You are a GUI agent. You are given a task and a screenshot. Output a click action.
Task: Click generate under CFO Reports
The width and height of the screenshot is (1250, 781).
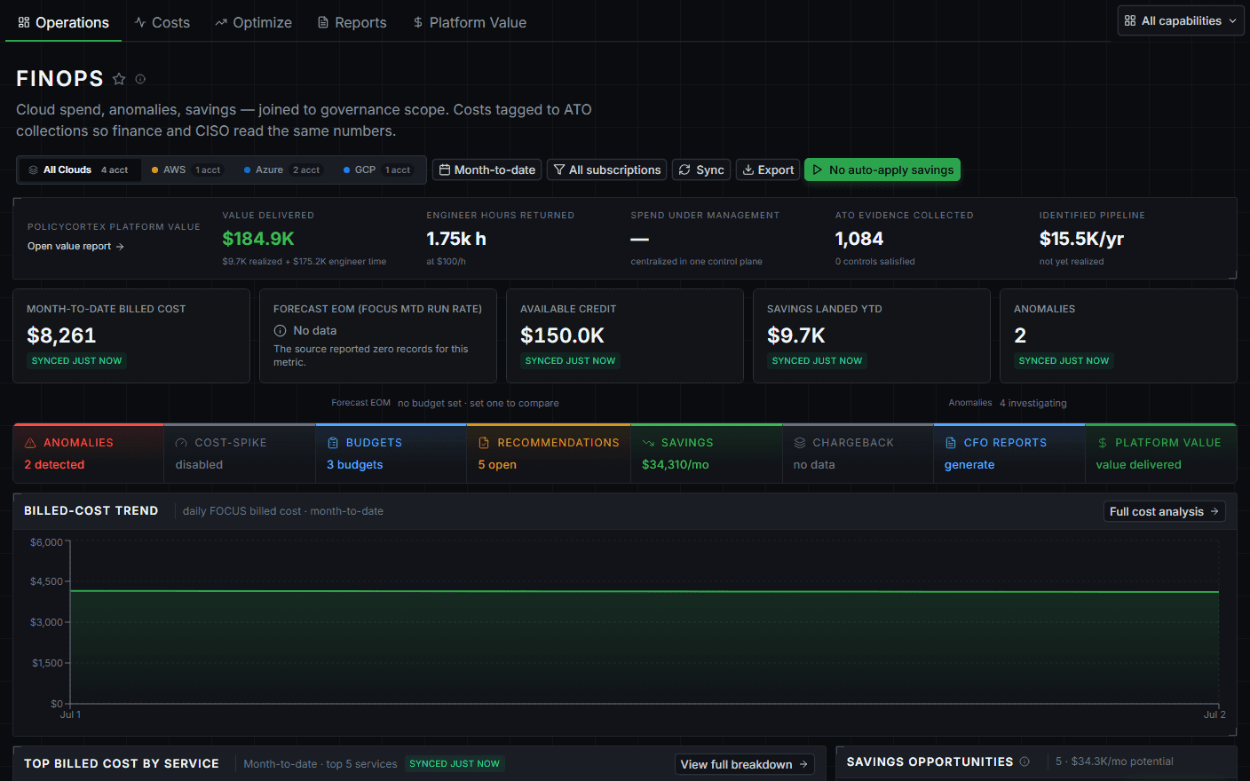[969, 464]
